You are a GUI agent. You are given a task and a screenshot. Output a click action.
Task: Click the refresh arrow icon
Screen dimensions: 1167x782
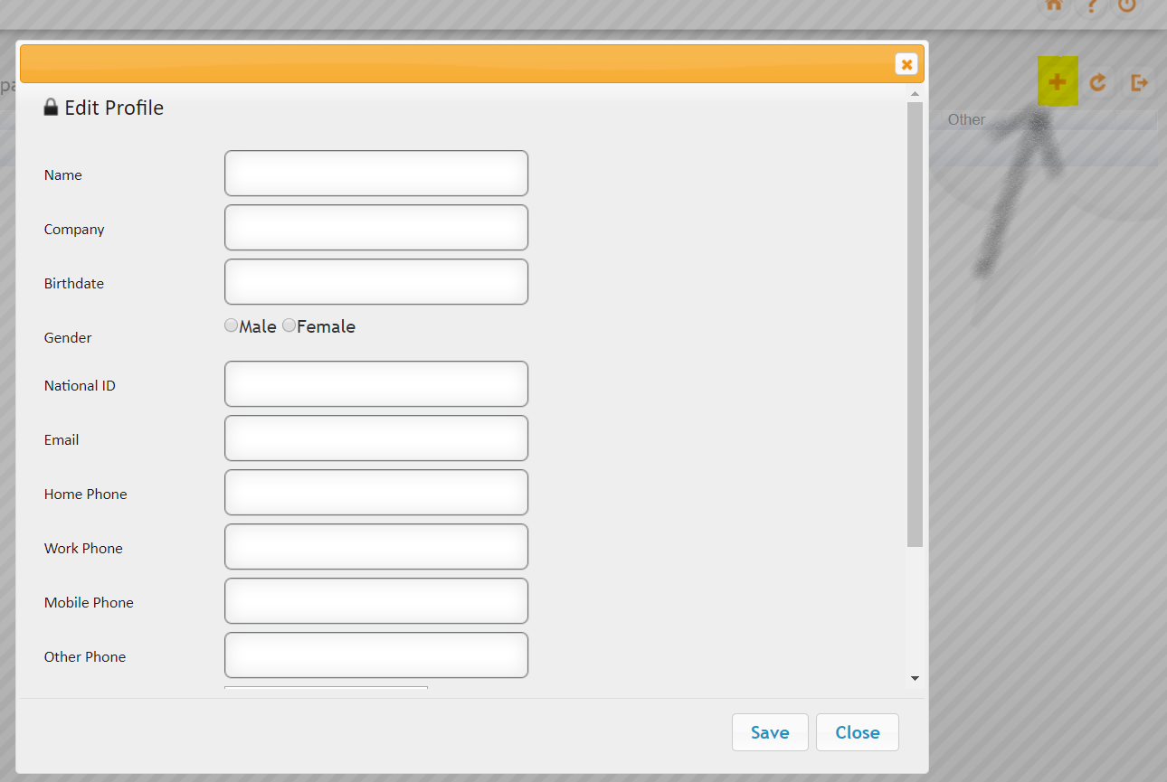(x=1097, y=82)
